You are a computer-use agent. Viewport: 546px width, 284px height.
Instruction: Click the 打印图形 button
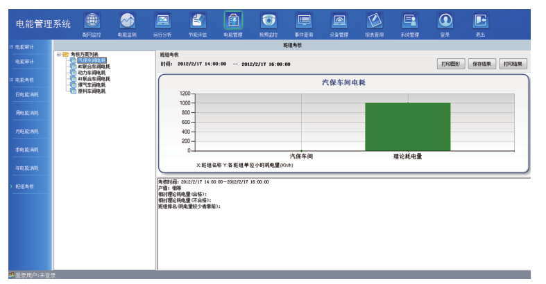tap(451, 64)
